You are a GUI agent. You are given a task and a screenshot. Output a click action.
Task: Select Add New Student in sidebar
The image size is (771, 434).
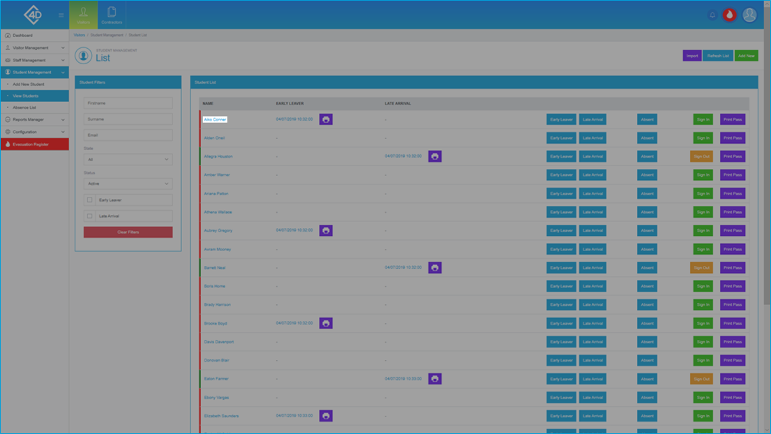click(34, 84)
